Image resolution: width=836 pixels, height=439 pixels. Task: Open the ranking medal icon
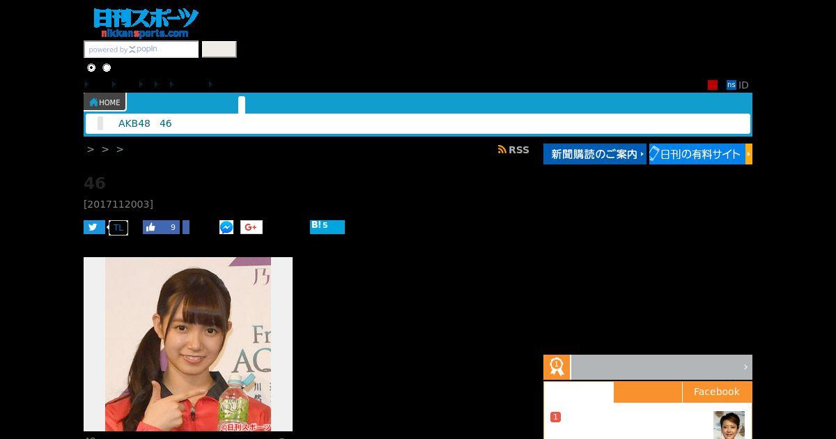[557, 367]
